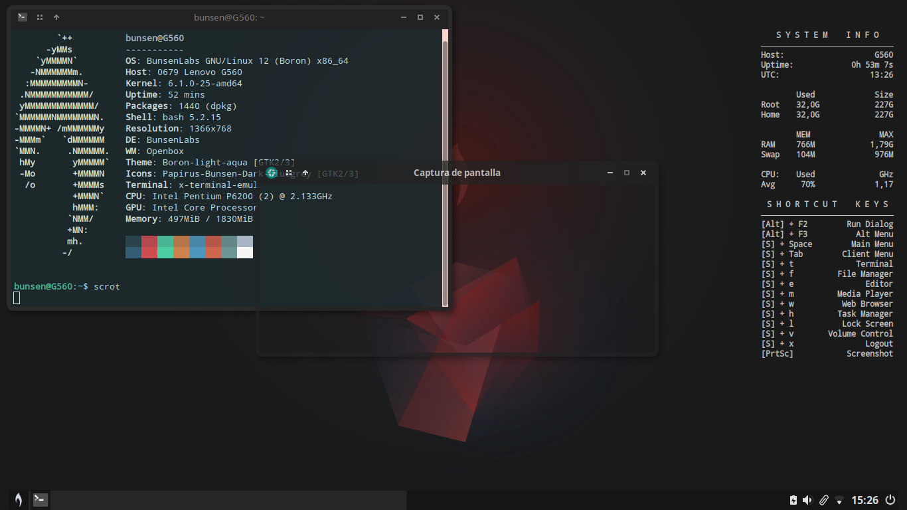Click the "Kernel: 6.1.0-25-amd64" line
This screenshot has width=907, height=510.
(184, 84)
